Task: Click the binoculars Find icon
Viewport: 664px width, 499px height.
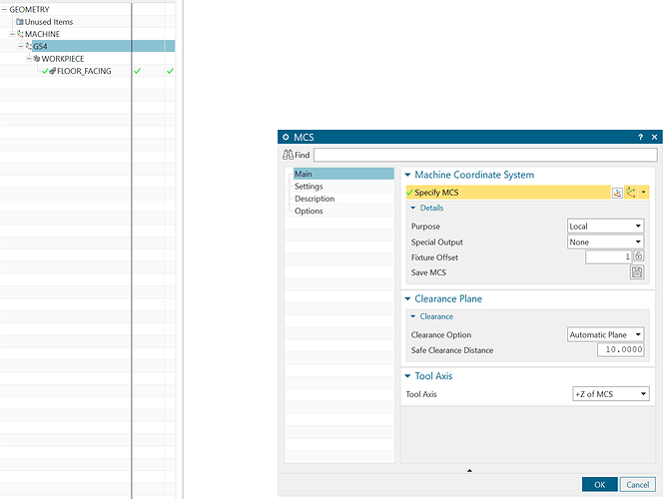Action: click(x=288, y=155)
